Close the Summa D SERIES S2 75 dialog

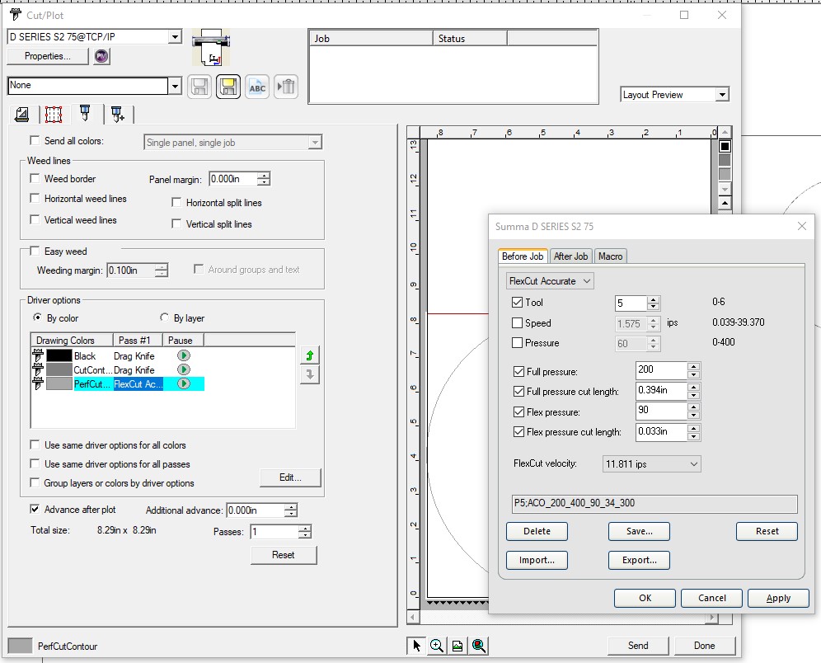[801, 226]
